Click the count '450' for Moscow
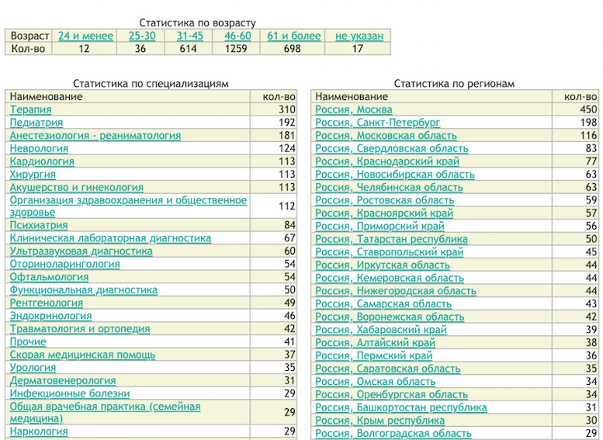 588,109
